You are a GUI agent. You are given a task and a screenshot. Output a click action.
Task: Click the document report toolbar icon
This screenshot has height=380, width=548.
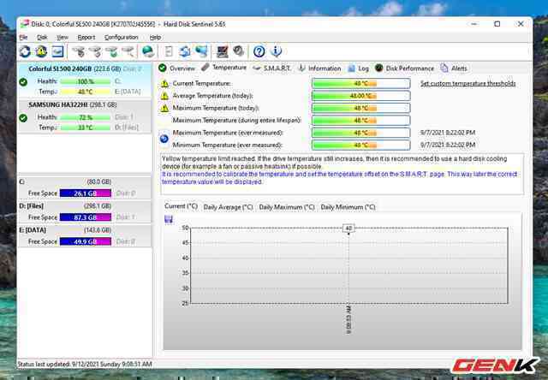pos(169,51)
